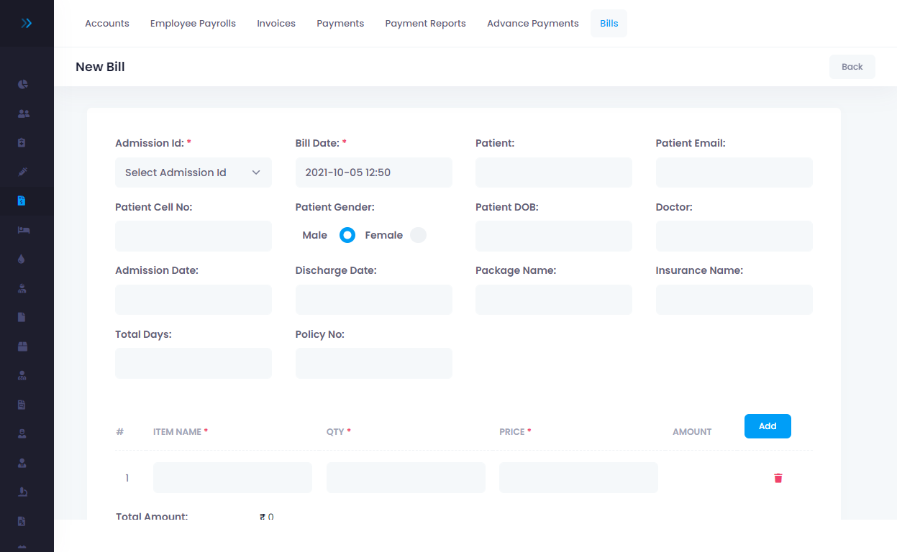Select the Male gender radio button
The width and height of the screenshot is (897, 552).
[347, 235]
